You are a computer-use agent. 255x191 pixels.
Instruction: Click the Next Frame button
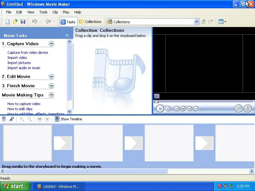189,109
